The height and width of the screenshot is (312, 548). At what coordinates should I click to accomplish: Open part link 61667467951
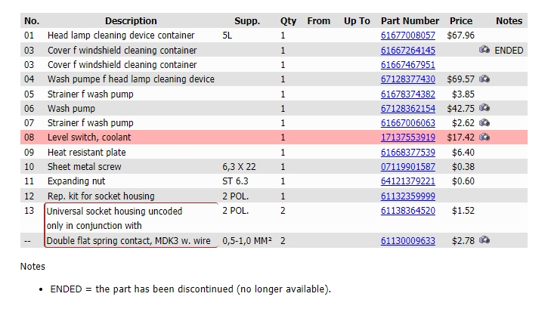408,65
